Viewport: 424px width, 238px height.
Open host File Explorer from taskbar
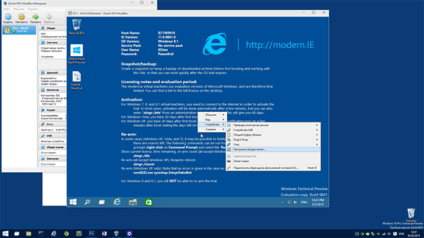point(28,233)
